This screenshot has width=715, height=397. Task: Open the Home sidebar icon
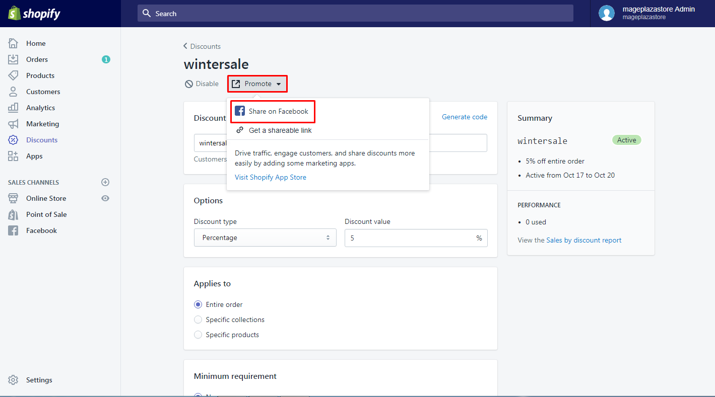pyautogui.click(x=13, y=43)
